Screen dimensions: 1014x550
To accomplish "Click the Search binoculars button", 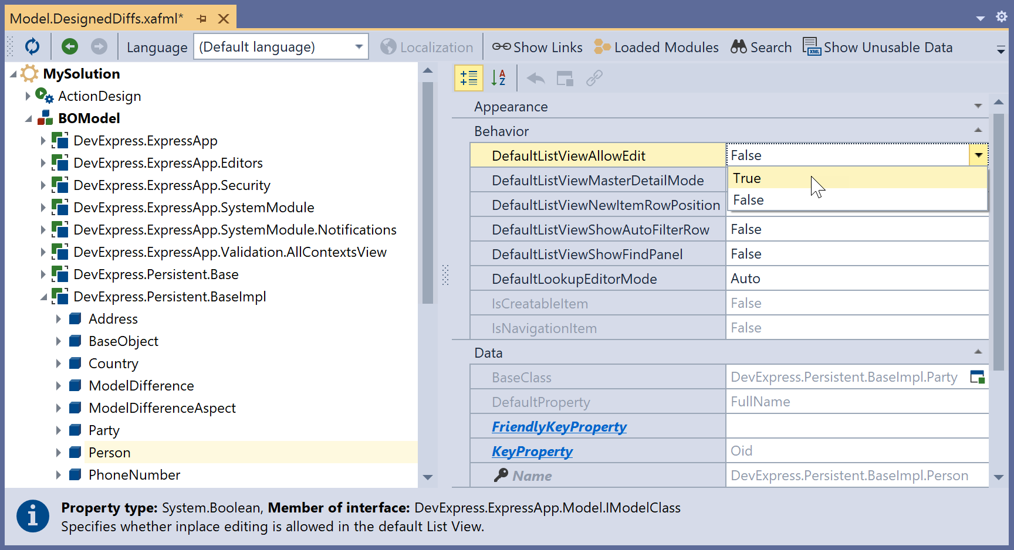I will pos(761,47).
